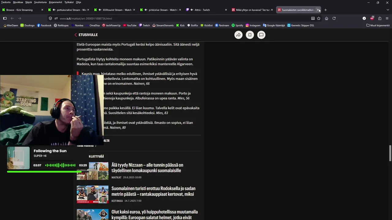The width and height of the screenshot is (392, 220).
Task: Bookmark this page with star
Action: click(319, 18)
